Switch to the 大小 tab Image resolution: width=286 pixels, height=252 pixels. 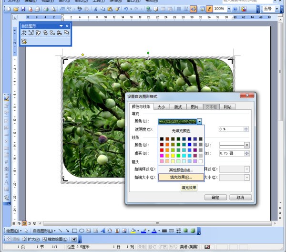[x=162, y=107]
